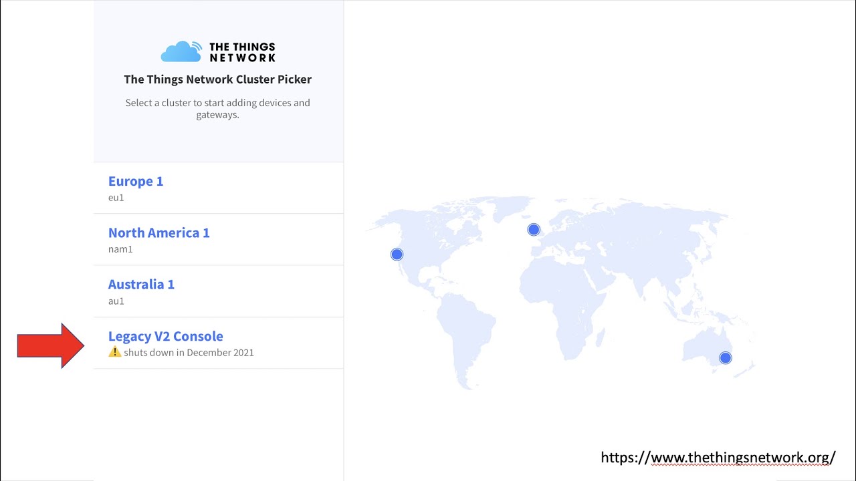The width and height of the screenshot is (856, 481).
Task: Follow the thethingsnetwork.org URL link
Action: [718, 458]
